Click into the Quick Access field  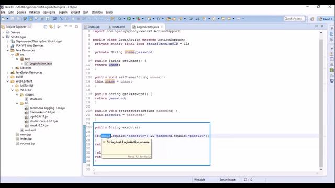tap(294, 19)
